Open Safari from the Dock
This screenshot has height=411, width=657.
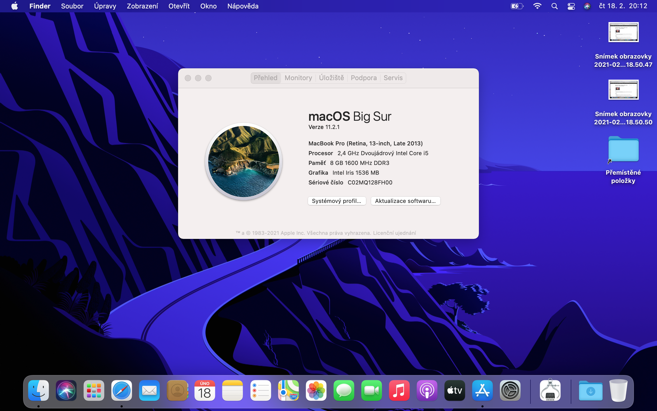121,391
